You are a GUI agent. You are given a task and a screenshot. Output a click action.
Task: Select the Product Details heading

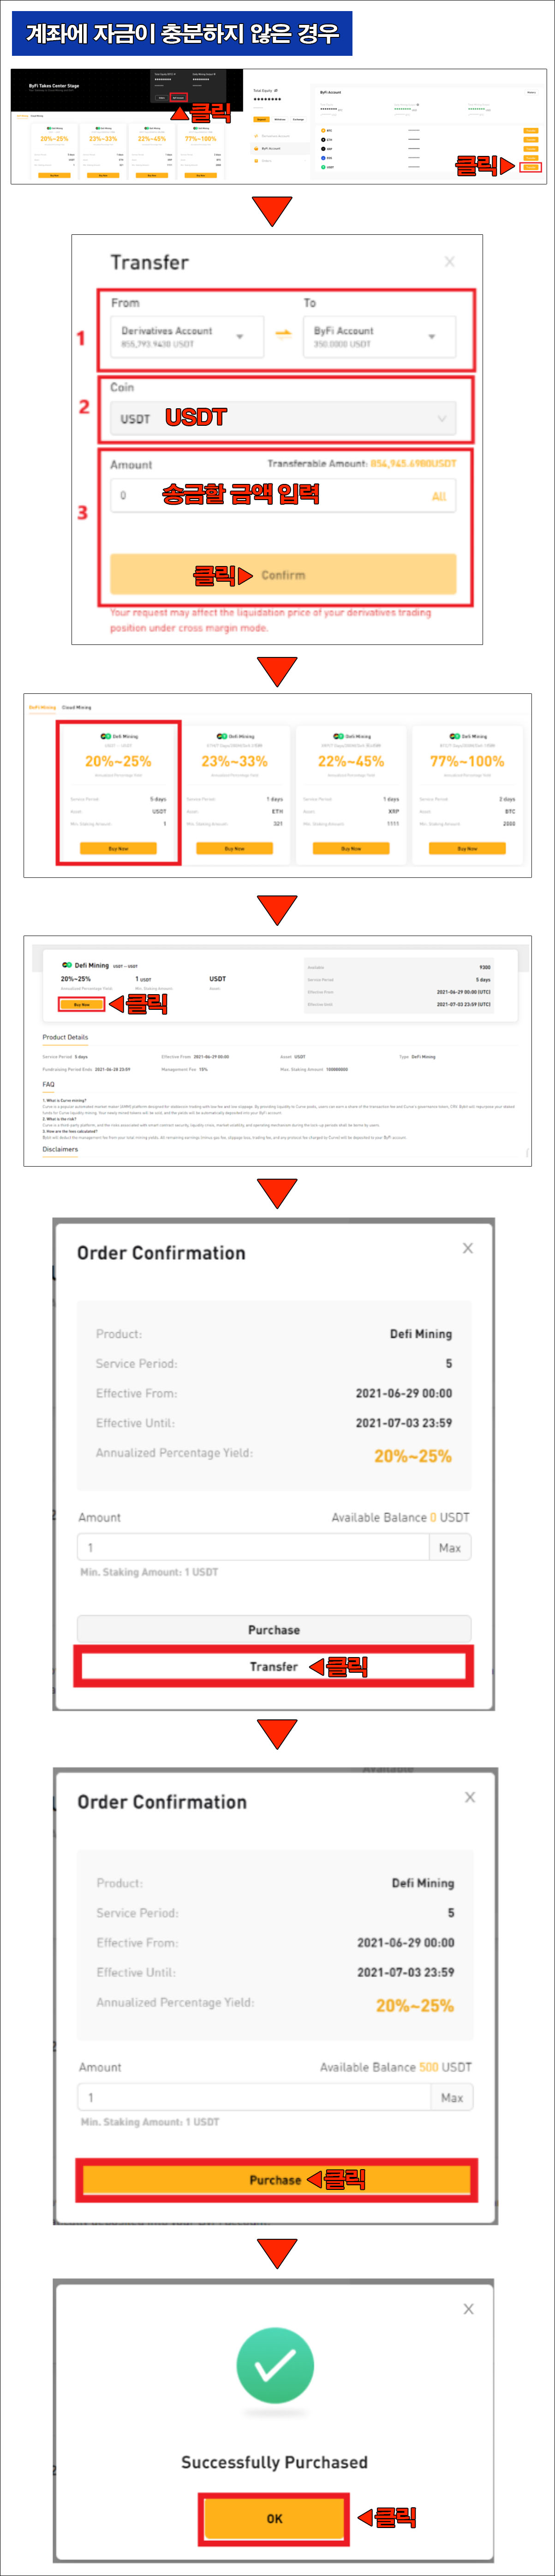tap(65, 1037)
